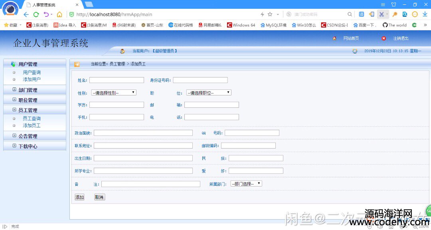Open the 所属部门 department dropdown

coord(246,184)
